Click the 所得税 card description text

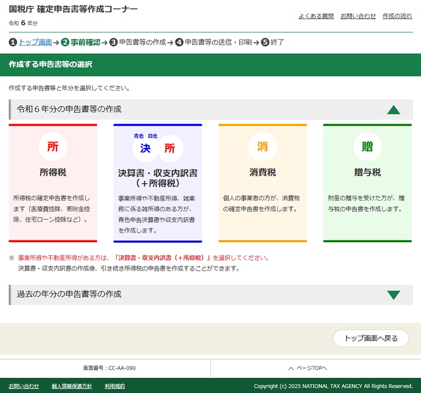51,209
